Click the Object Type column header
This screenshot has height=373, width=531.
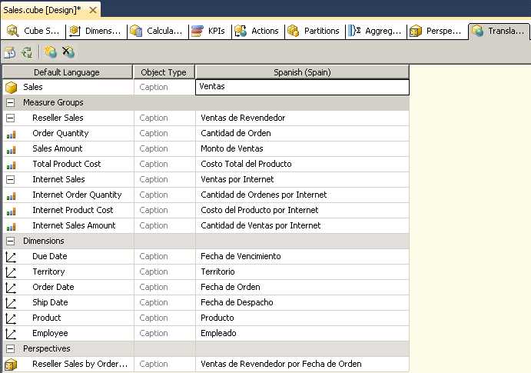pos(164,72)
